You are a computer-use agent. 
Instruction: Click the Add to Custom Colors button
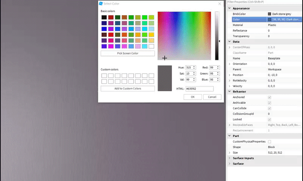(128, 89)
